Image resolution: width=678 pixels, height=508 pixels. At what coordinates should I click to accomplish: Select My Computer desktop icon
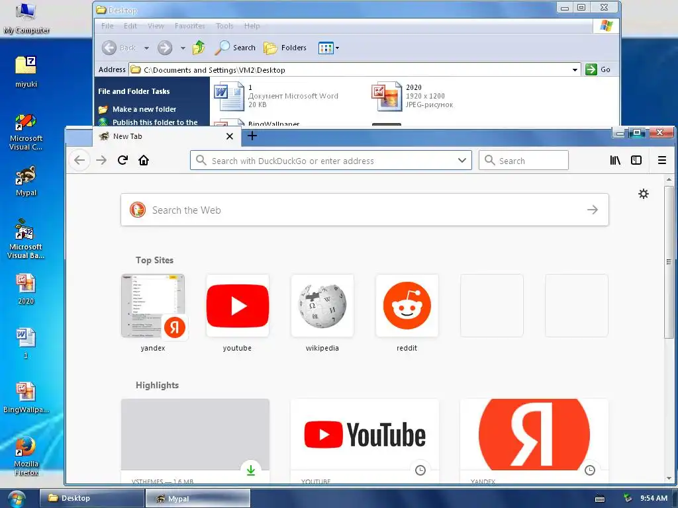tap(26, 18)
